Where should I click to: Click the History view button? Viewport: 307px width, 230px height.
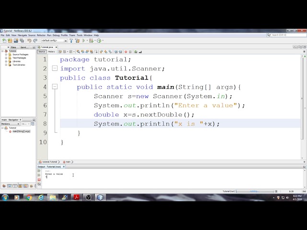pos(51,52)
